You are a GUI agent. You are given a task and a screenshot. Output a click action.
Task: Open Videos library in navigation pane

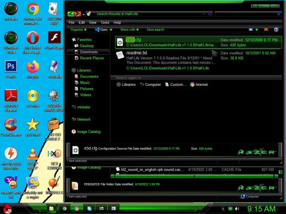[83, 95]
